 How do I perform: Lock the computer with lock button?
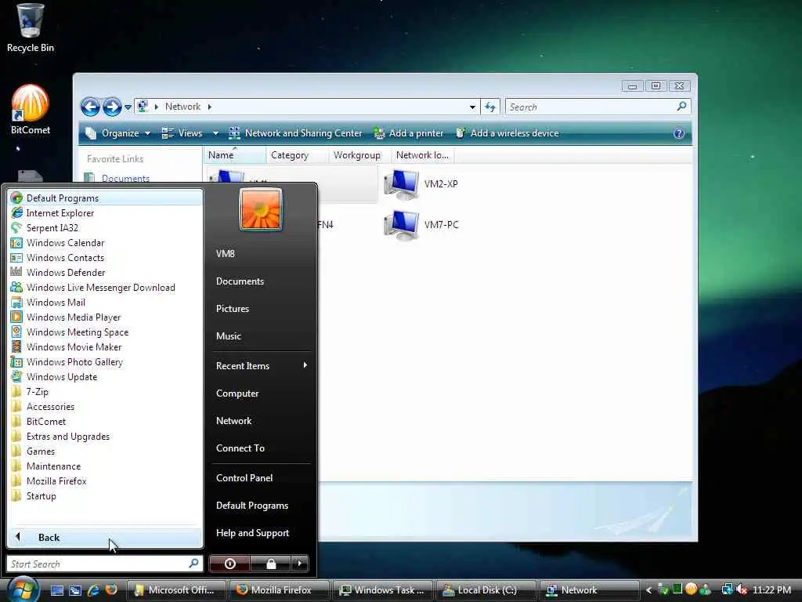click(x=270, y=564)
